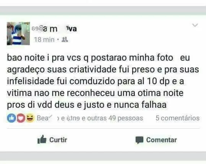Click the friends audience icon
206x164 pixels.
pyautogui.click(x=65, y=39)
